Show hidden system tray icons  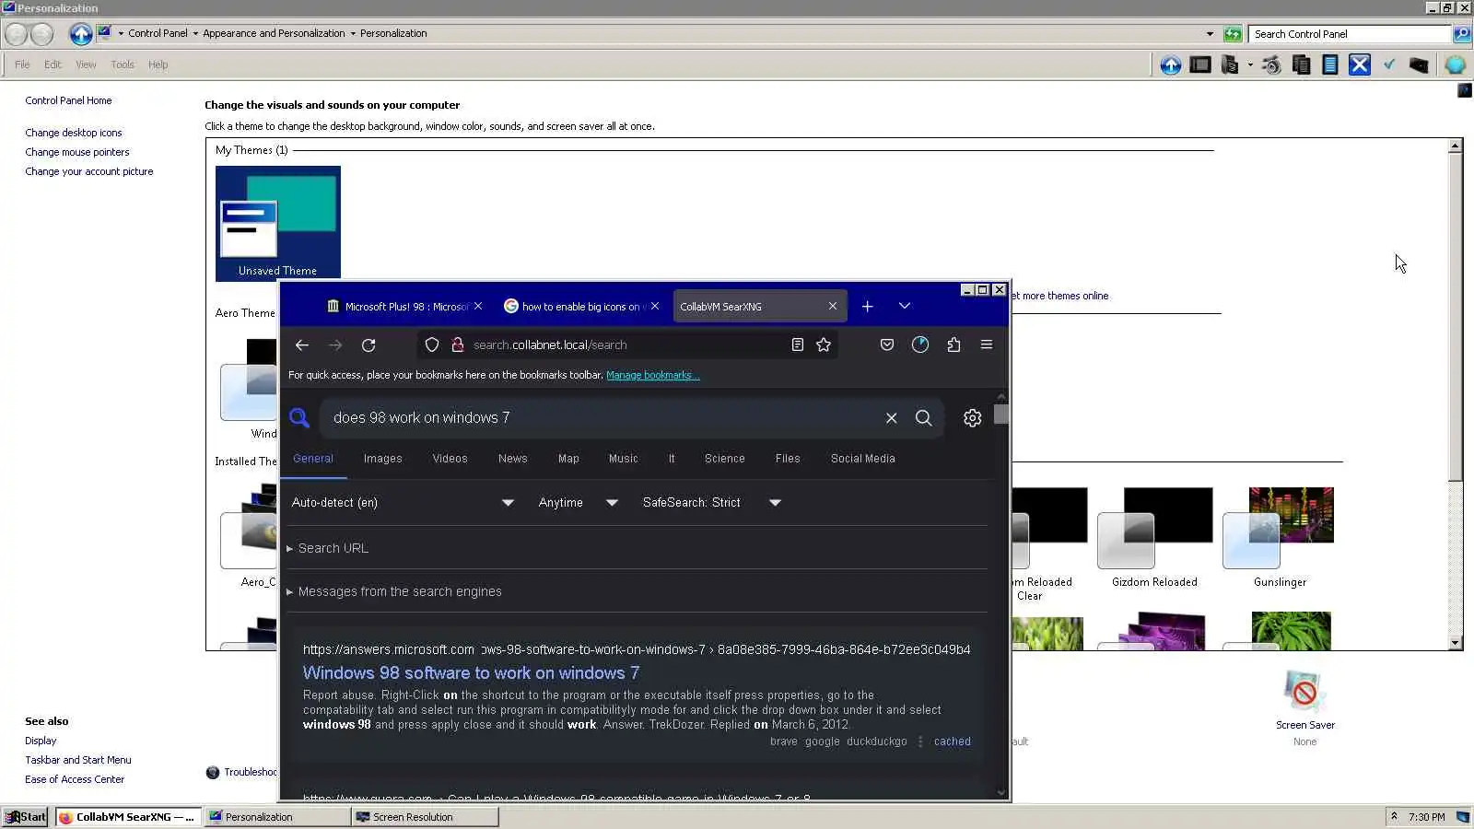click(x=1394, y=817)
